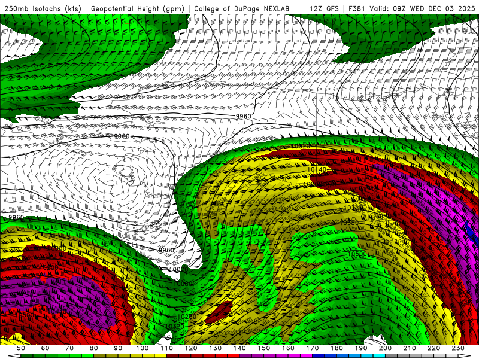Click the legend value "90"

118,348
